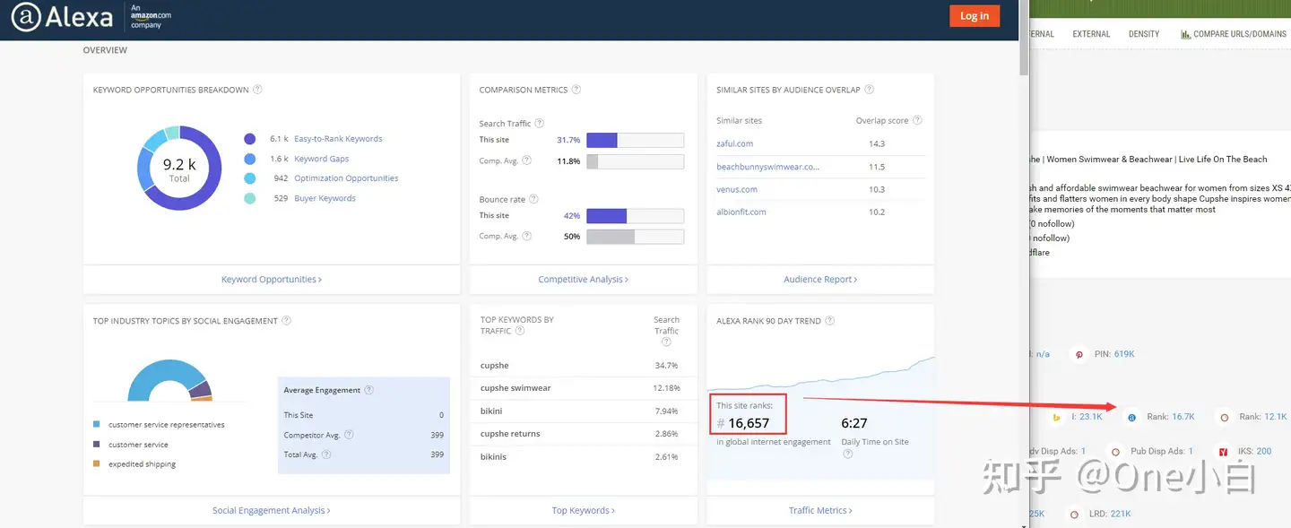The width and height of the screenshot is (1291, 528).
Task: Open beachbunnyswimwear.co... similar site
Action: [767, 167]
